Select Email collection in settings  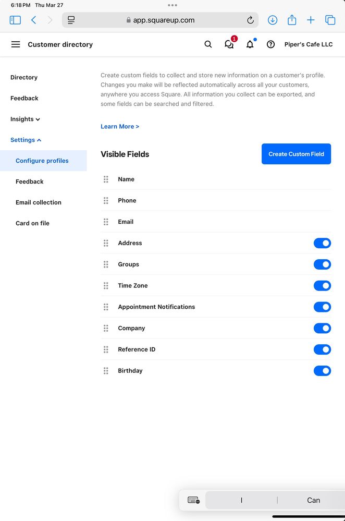click(x=39, y=202)
